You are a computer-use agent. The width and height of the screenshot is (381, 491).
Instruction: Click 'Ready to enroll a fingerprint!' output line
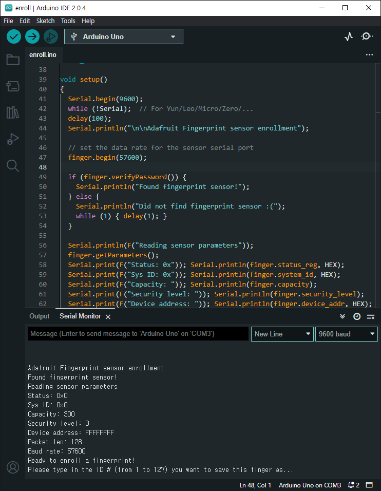[82, 461]
